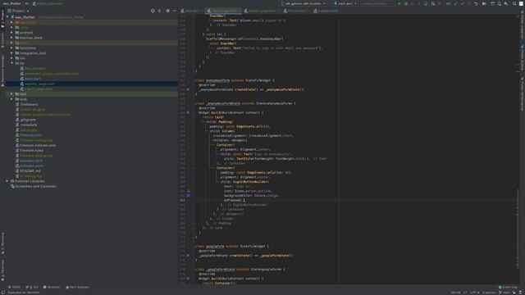Click color gutter swatch for Colors.indigo
525x295 pixels.
pos(188,195)
